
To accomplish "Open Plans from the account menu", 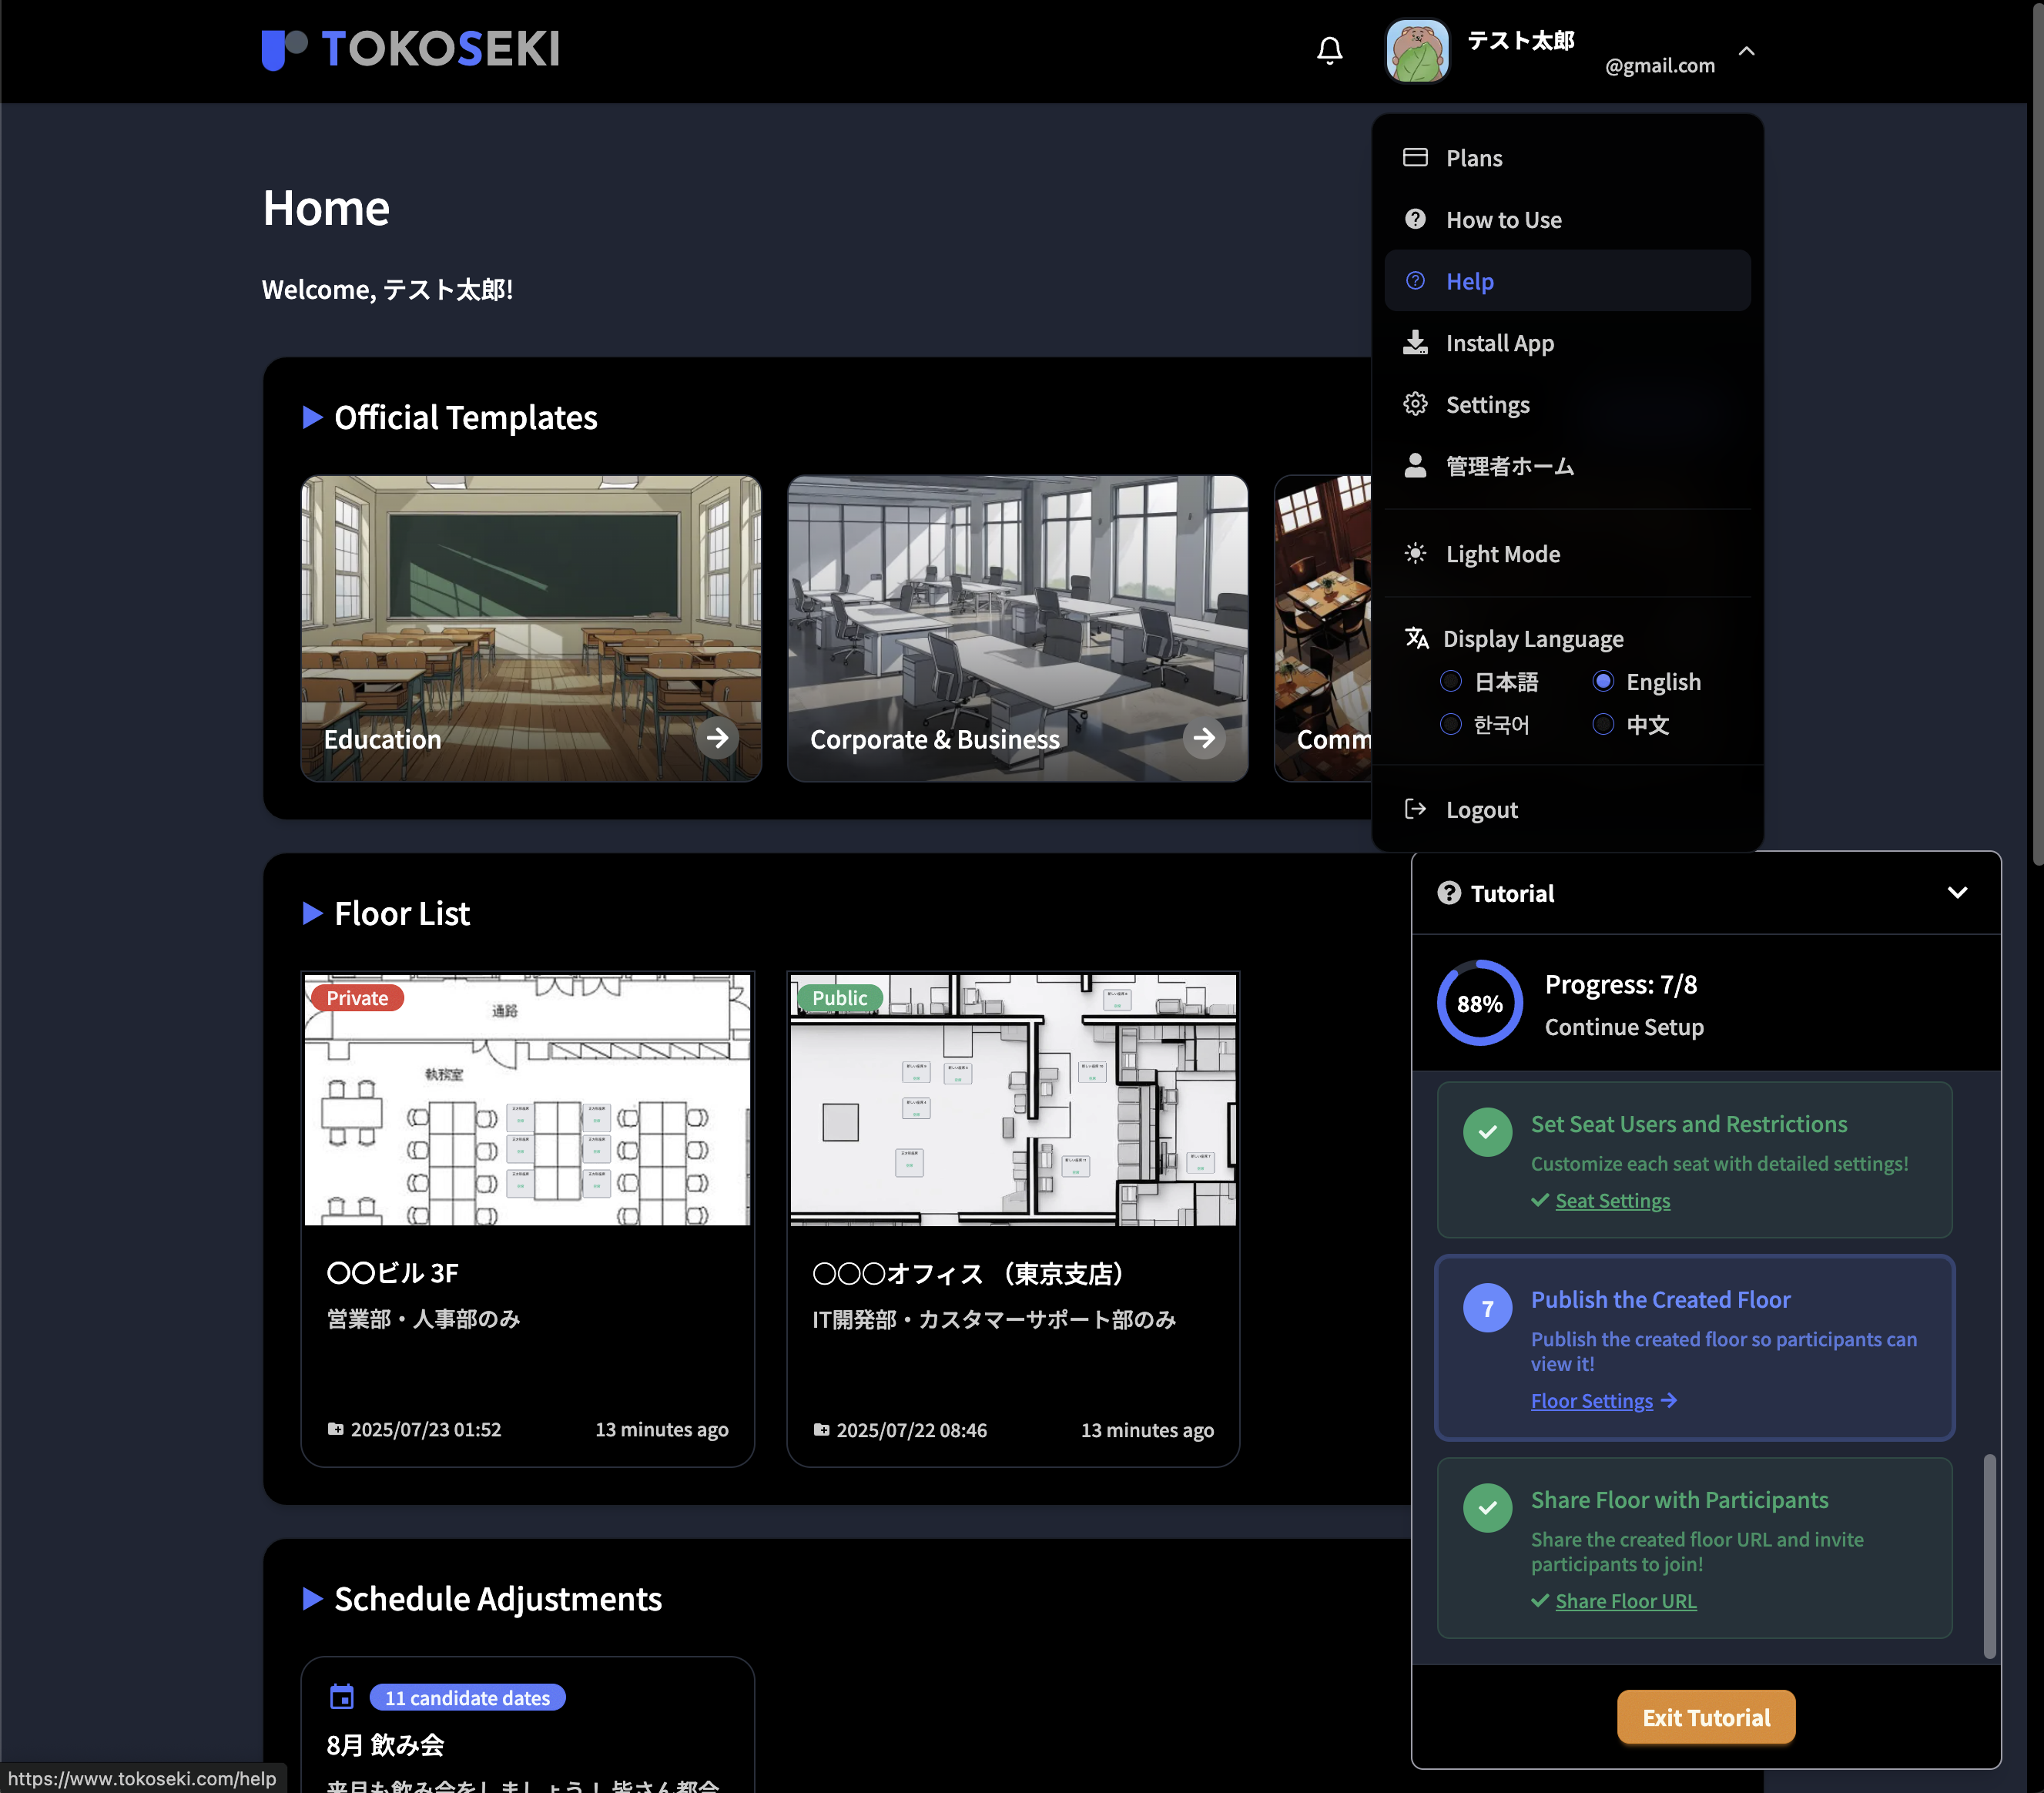I will coord(1567,158).
